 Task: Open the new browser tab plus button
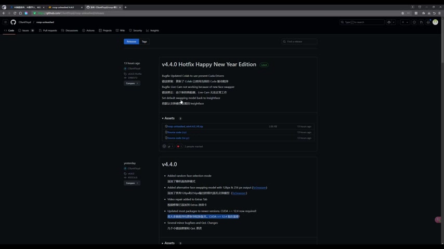[125, 7]
